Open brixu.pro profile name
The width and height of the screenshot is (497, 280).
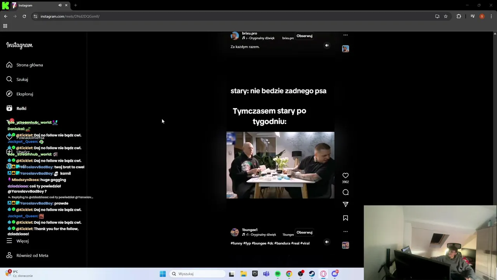pos(249,33)
